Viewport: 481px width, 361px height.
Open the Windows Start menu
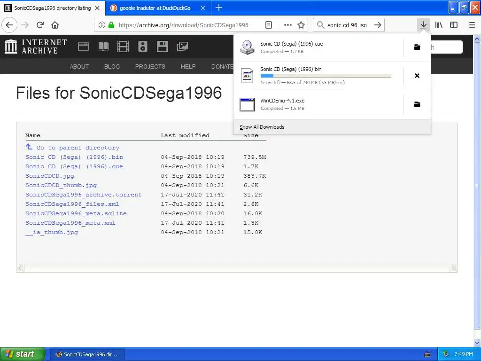coord(23,354)
